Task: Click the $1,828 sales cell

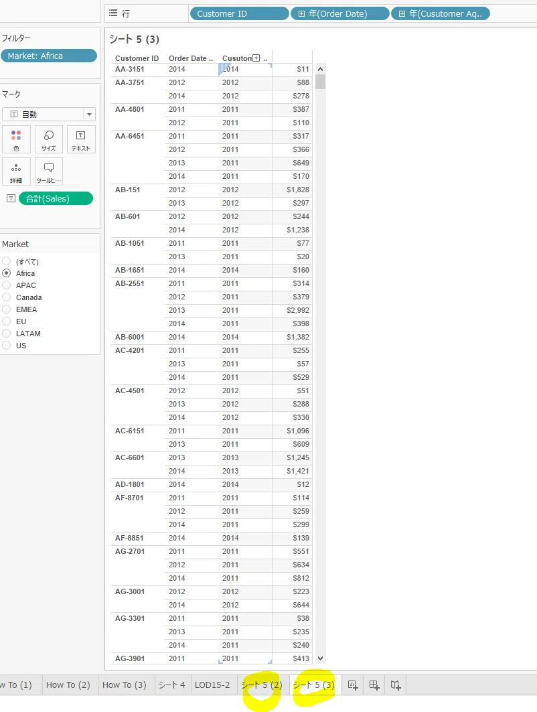Action: point(298,190)
